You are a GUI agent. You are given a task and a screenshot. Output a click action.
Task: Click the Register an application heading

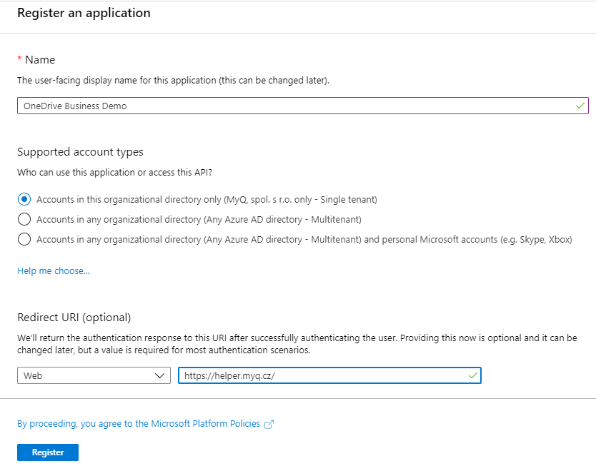click(x=84, y=13)
